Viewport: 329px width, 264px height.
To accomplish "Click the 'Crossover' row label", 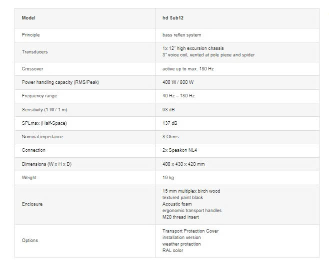I will click(33, 68).
